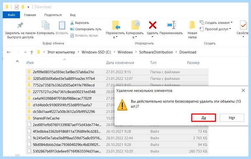Confirm deletion with Да button
The height and width of the screenshot is (159, 251).
(203, 118)
